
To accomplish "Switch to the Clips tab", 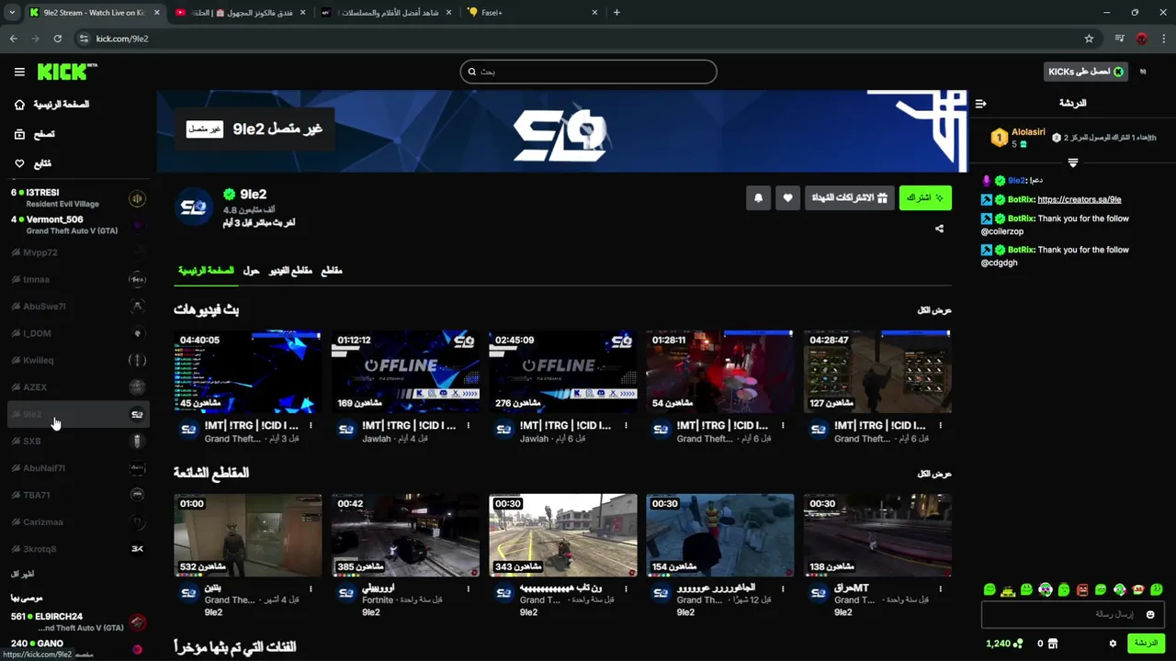I will [x=331, y=271].
